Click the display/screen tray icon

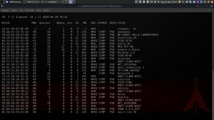click(x=151, y=2)
